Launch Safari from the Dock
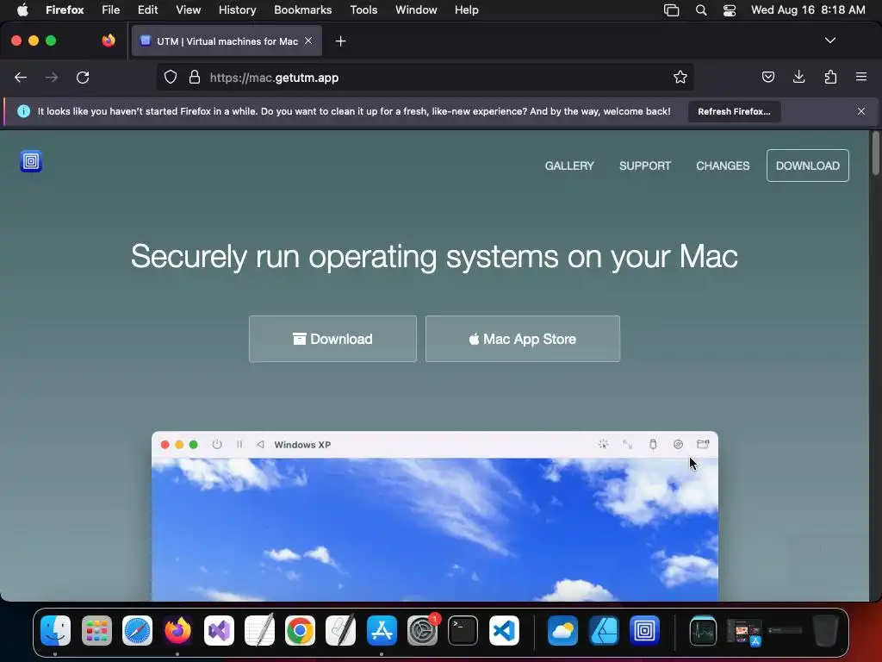 point(137,630)
